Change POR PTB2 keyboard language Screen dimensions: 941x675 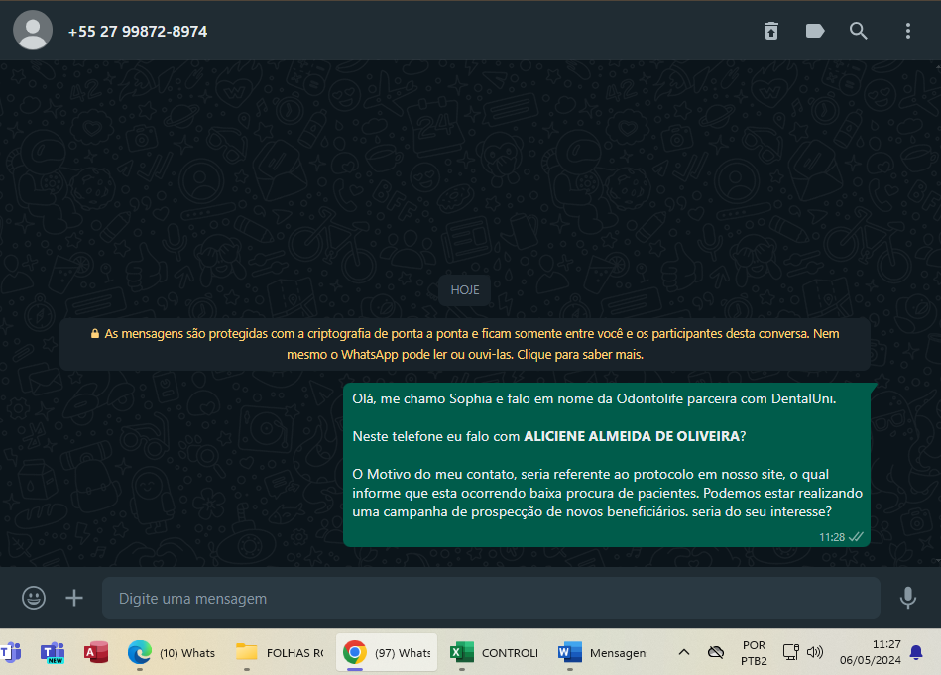(754, 653)
